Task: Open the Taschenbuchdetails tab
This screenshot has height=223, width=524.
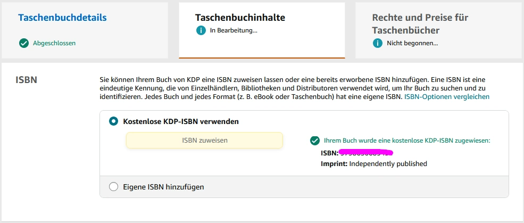Action: [x=62, y=17]
